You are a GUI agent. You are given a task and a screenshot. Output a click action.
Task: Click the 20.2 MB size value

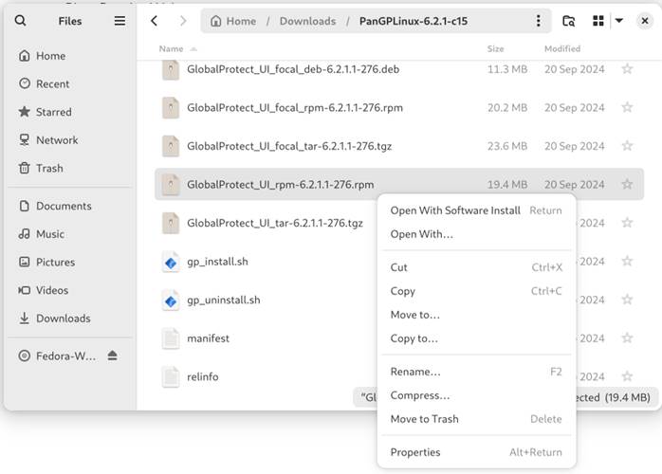coord(507,107)
